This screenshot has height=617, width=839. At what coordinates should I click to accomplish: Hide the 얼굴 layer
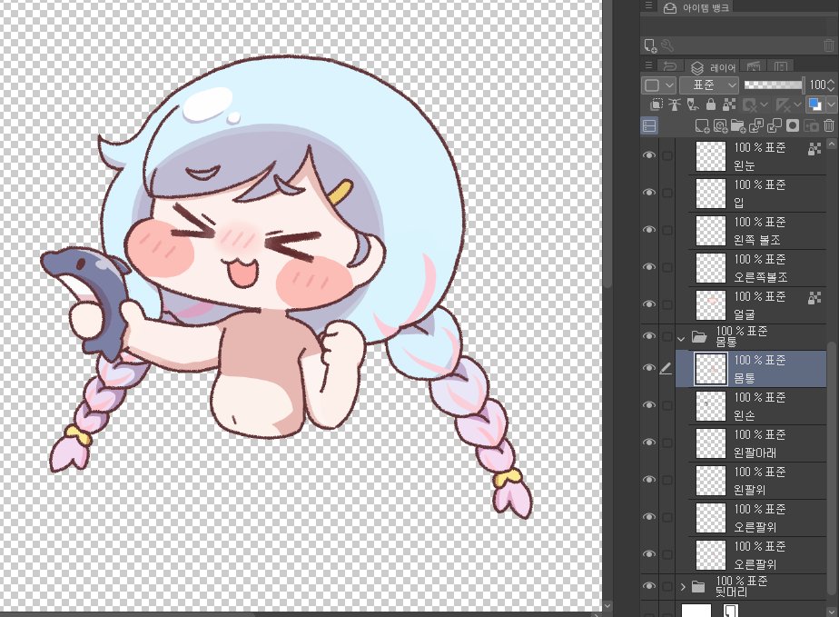649,304
